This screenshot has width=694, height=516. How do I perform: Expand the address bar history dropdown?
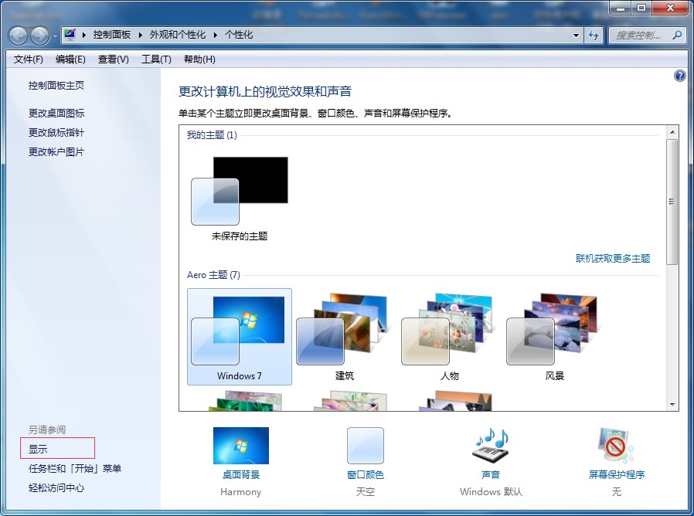click(x=577, y=36)
